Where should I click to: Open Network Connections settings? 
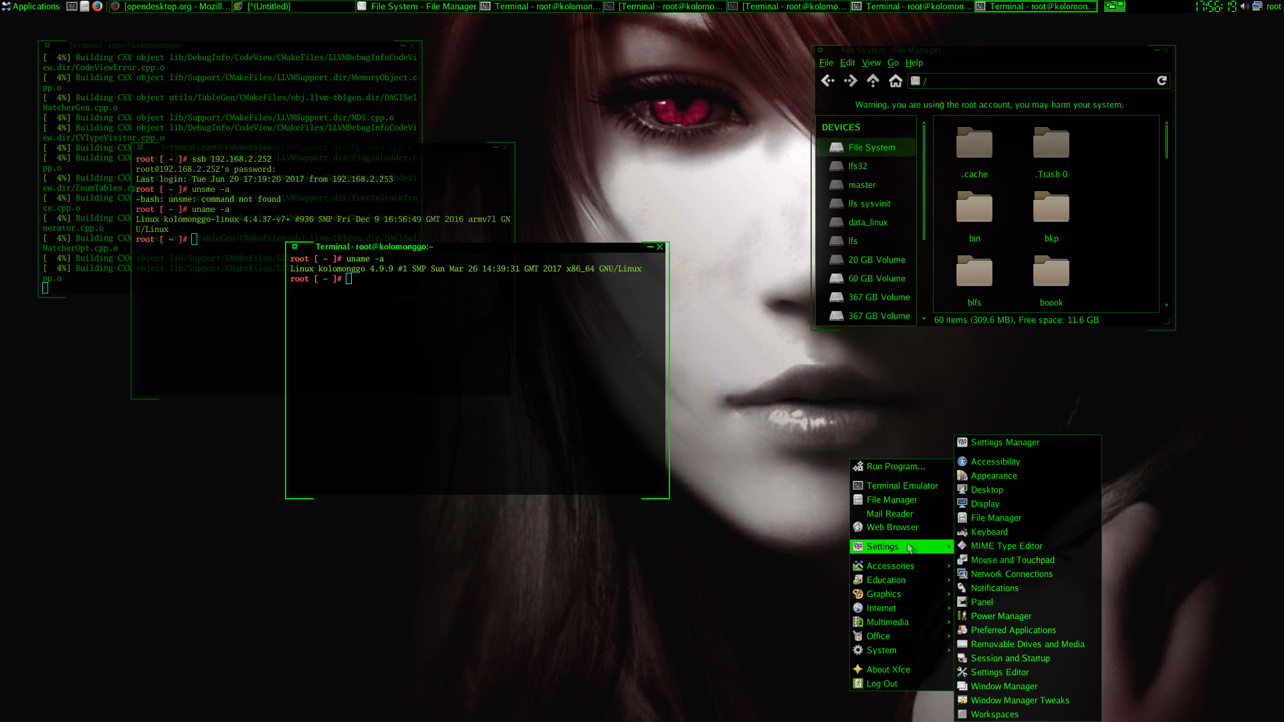1012,573
